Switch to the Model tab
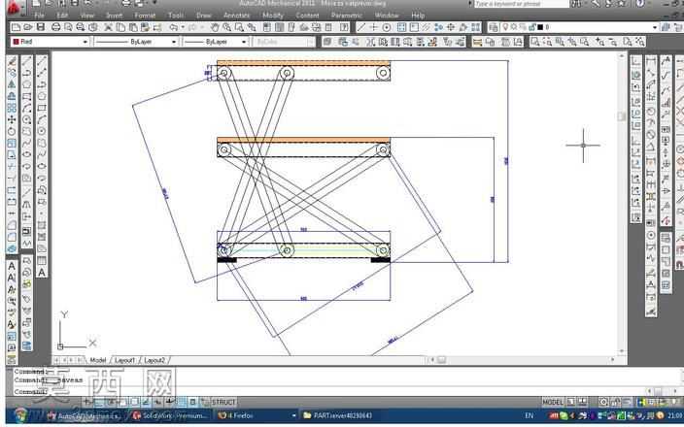Image resolution: width=684 pixels, height=427 pixels. (98, 360)
